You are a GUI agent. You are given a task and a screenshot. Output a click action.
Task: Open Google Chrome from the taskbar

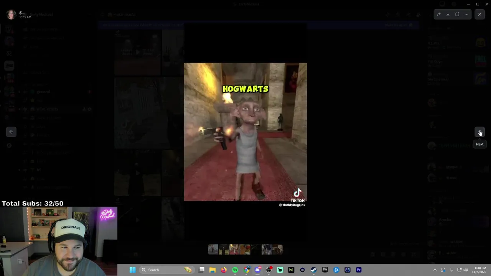(246, 270)
